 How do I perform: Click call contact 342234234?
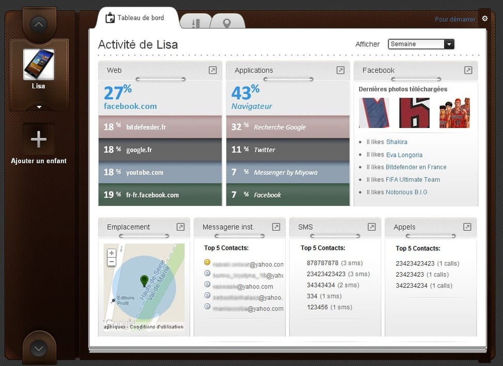coord(424,285)
